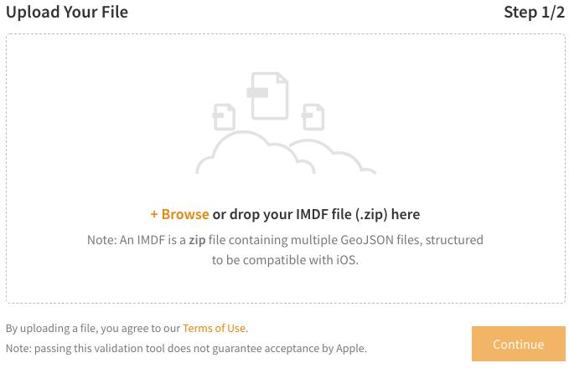
Task: Click "to be compatible with iOS" line
Action: click(285, 260)
